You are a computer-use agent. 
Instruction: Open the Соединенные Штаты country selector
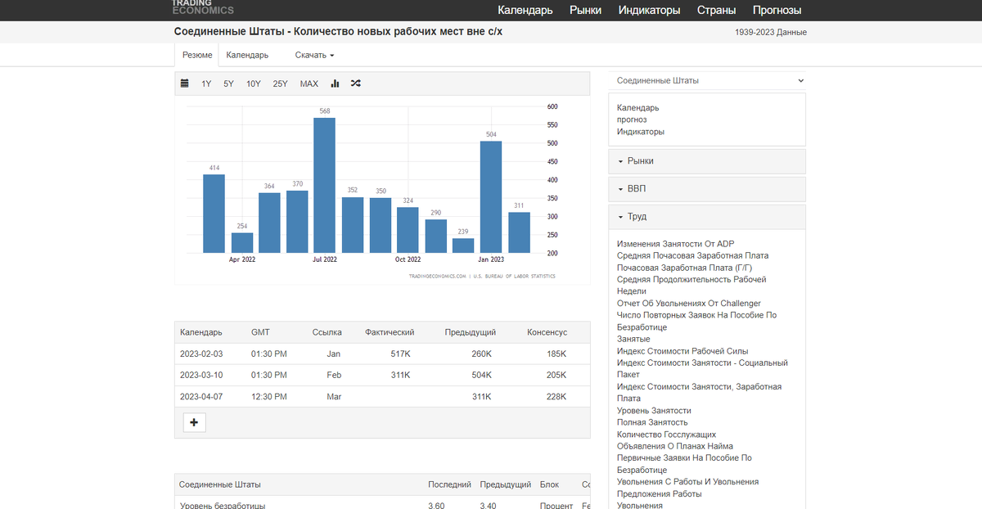click(708, 81)
